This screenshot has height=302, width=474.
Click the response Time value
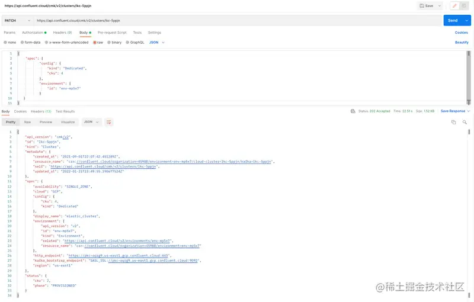tap(407, 111)
